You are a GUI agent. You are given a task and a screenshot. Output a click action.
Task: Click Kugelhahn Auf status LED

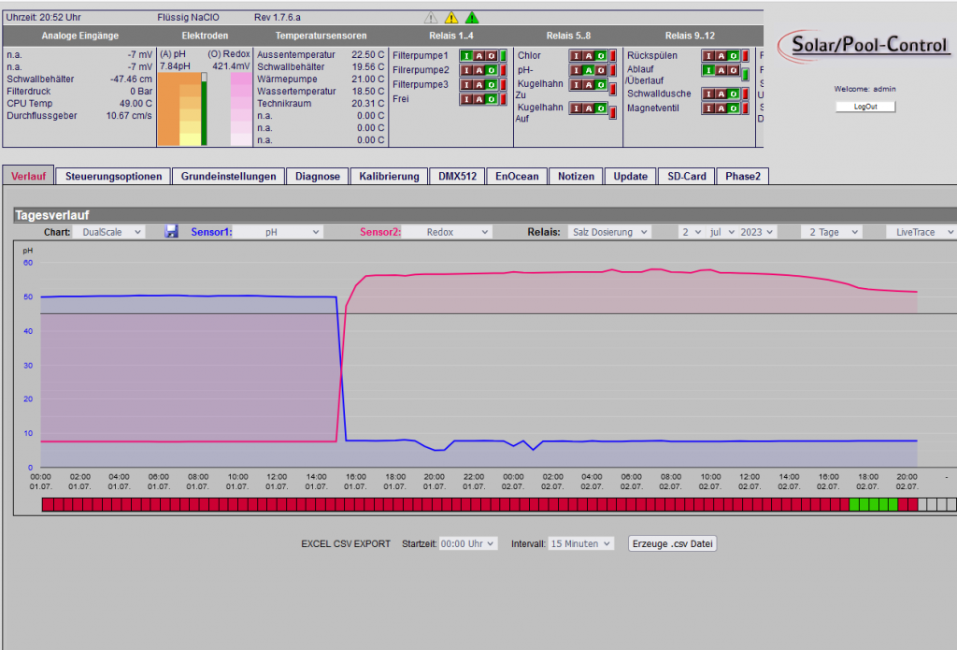[613, 112]
